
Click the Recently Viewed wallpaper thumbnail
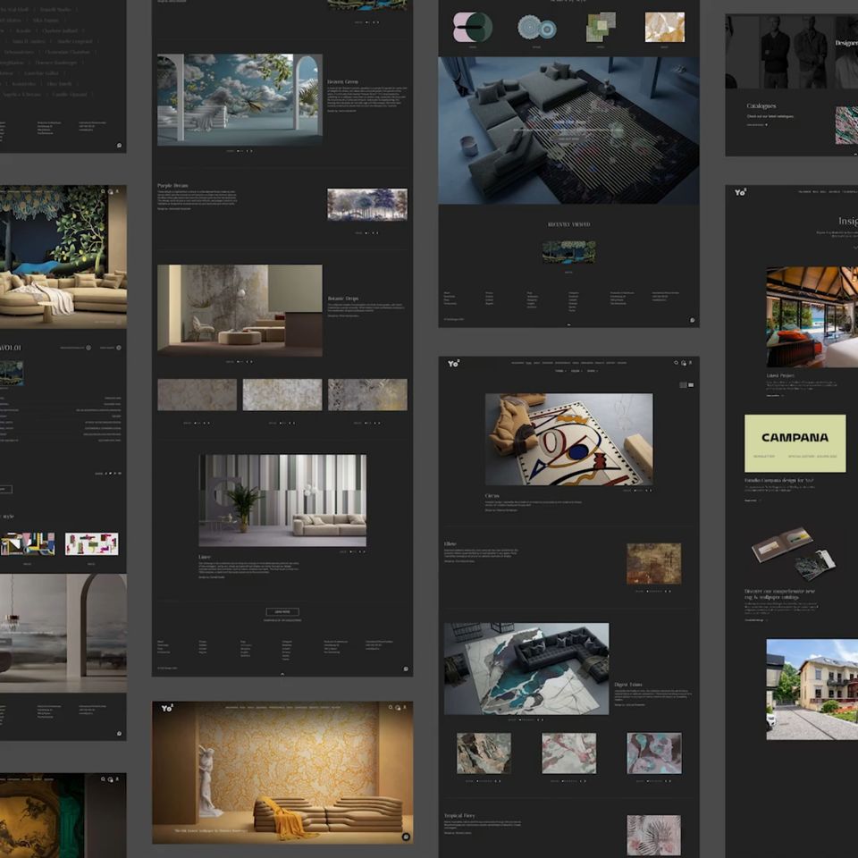[568, 252]
